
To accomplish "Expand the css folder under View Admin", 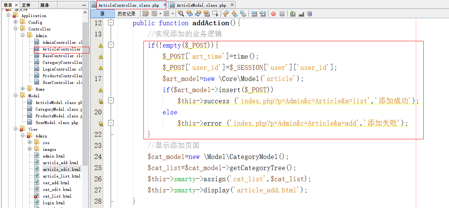I will (30, 143).
